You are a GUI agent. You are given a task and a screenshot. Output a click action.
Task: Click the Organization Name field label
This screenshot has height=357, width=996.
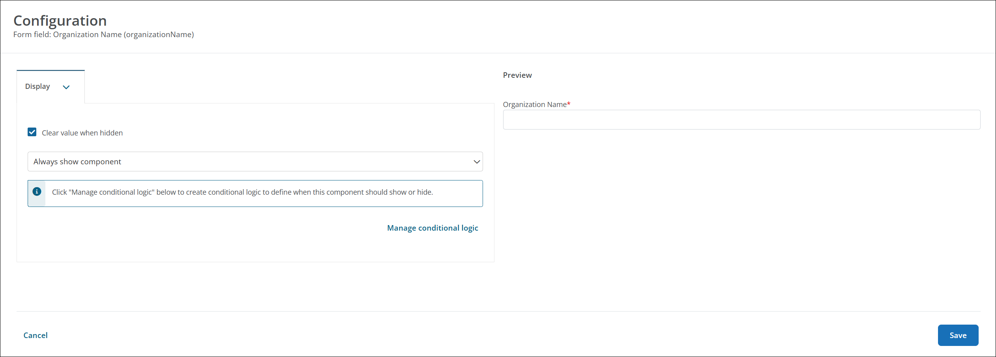click(534, 105)
